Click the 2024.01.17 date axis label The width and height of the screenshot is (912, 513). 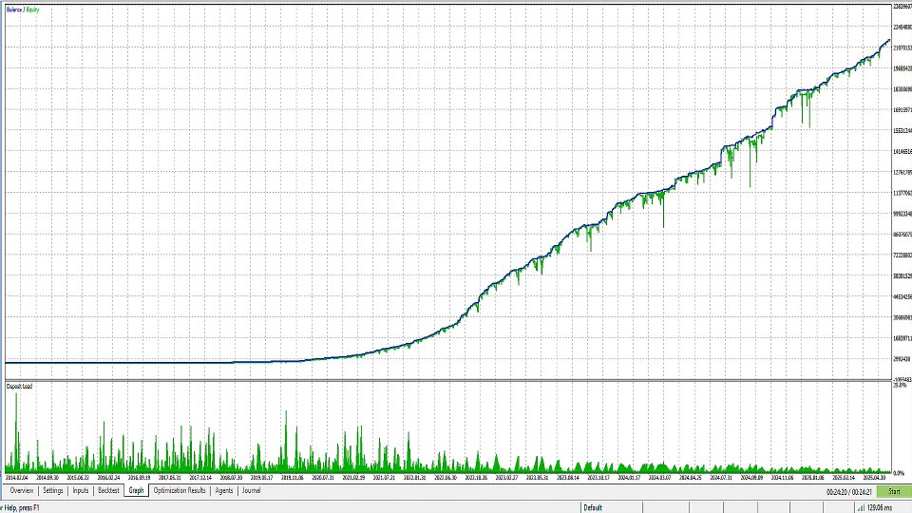[629, 478]
